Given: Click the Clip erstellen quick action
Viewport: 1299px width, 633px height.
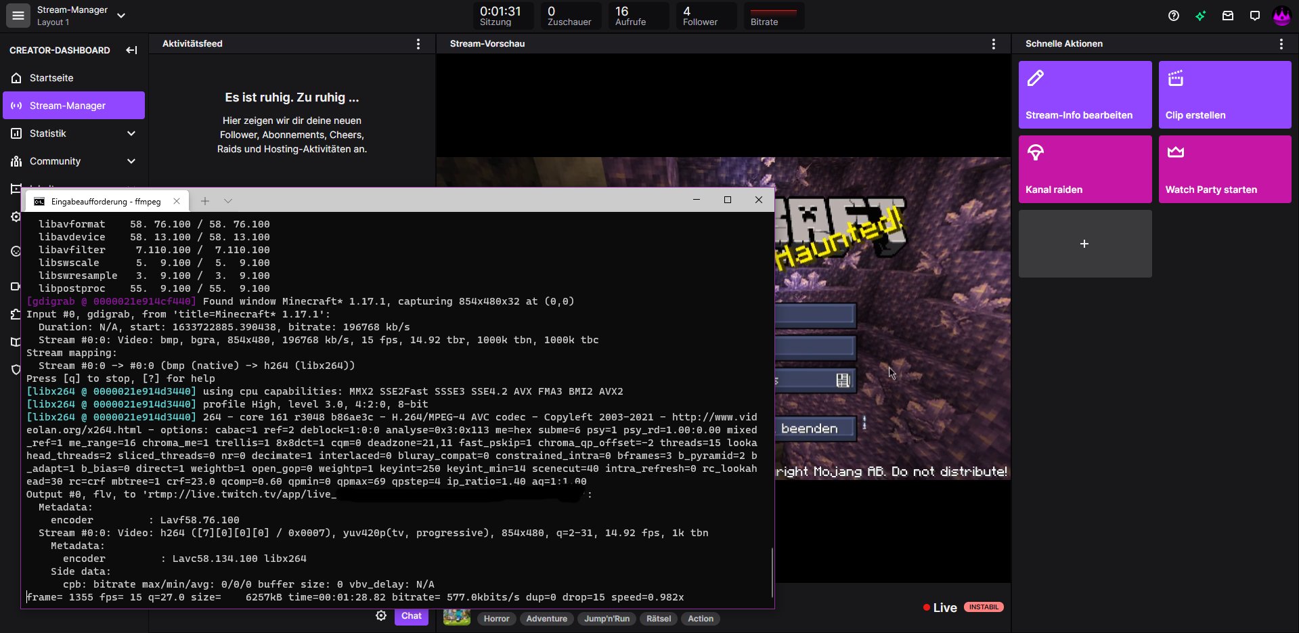Looking at the screenshot, I should pyautogui.click(x=1225, y=95).
